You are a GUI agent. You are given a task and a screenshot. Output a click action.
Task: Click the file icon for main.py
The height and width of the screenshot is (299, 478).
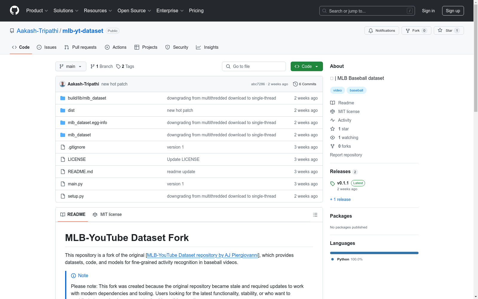coord(63,184)
